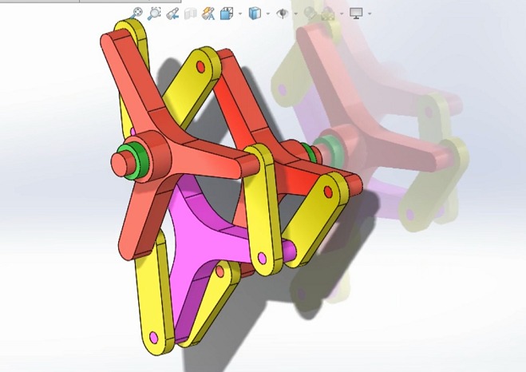Expand the Display Style dropdown arrow
Viewport: 526px width, 372px height.
point(267,14)
